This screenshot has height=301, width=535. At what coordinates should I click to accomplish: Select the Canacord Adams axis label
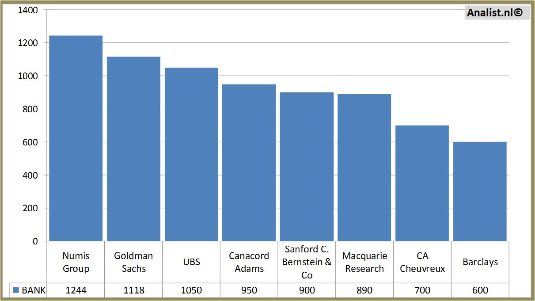pos(249,262)
